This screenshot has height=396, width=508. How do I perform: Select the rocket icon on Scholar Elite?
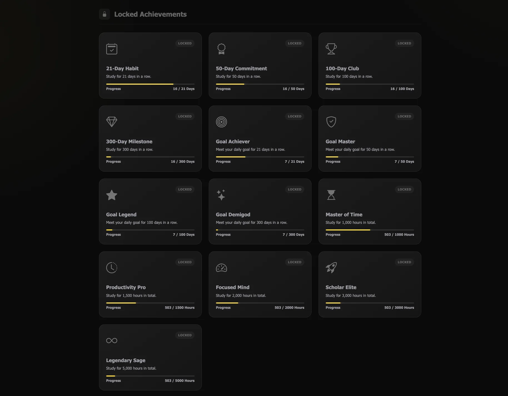click(x=331, y=268)
